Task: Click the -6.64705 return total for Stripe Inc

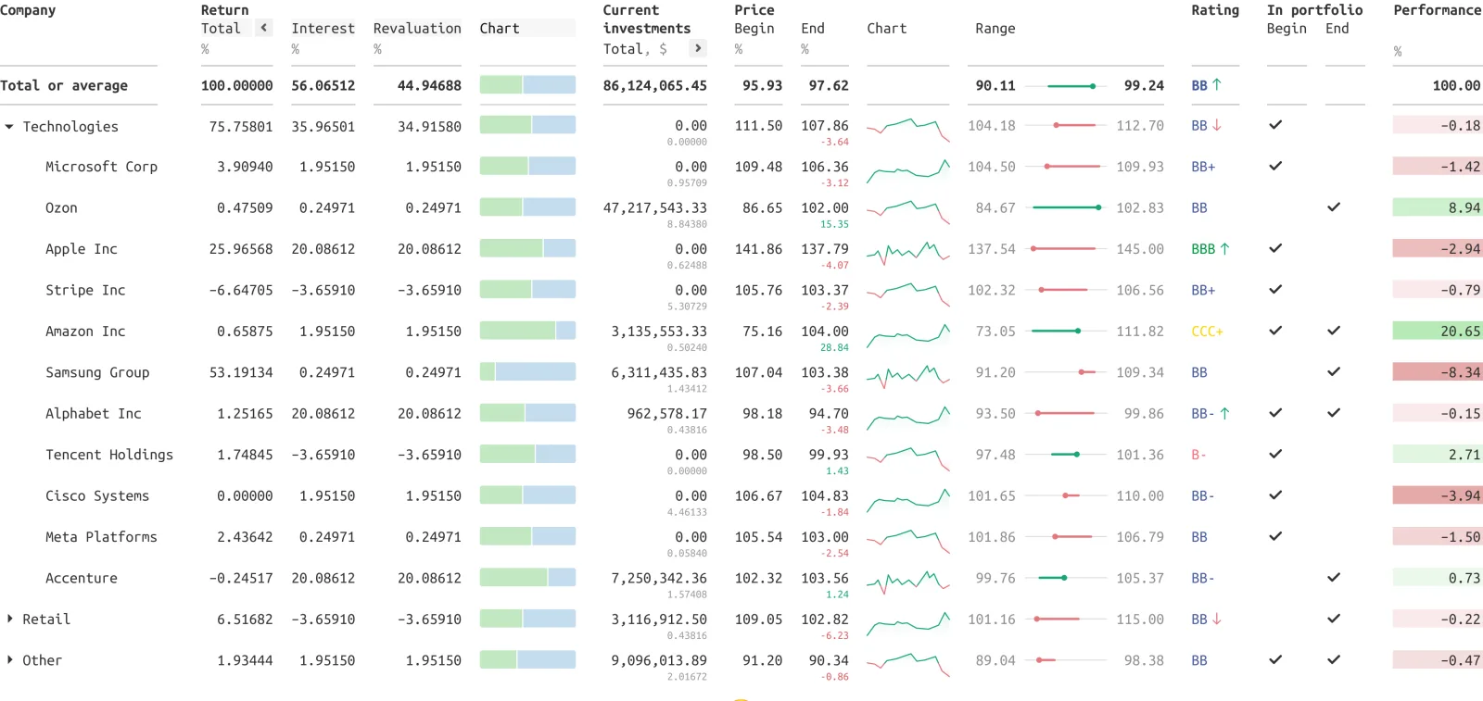Action: (x=241, y=290)
